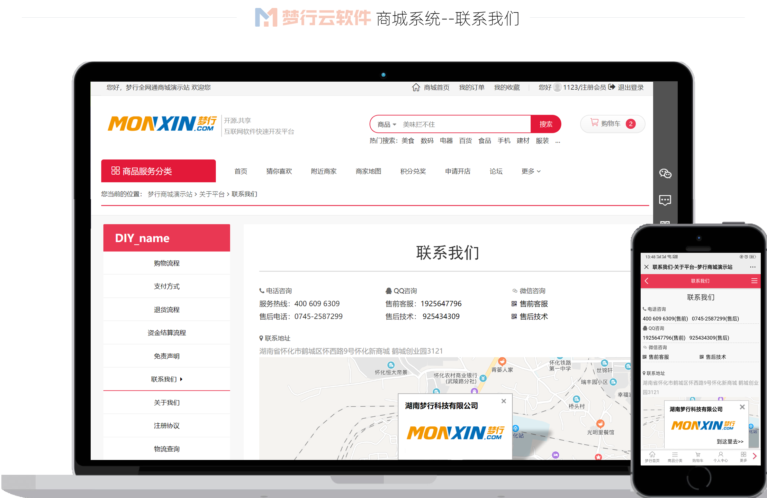Click the user avatar icon beside 1123
Image resolution: width=767 pixels, height=498 pixels.
(557, 87)
